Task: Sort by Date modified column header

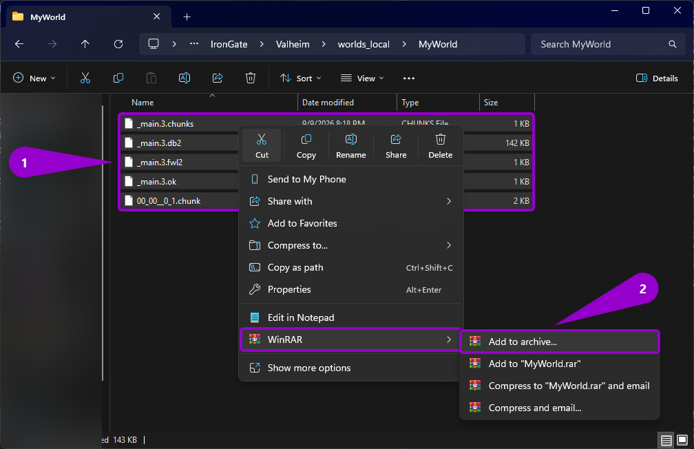Action: coord(348,103)
